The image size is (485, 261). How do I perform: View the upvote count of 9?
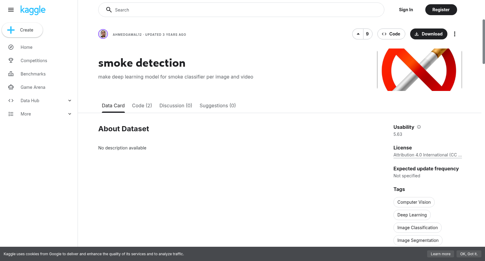[x=367, y=34]
